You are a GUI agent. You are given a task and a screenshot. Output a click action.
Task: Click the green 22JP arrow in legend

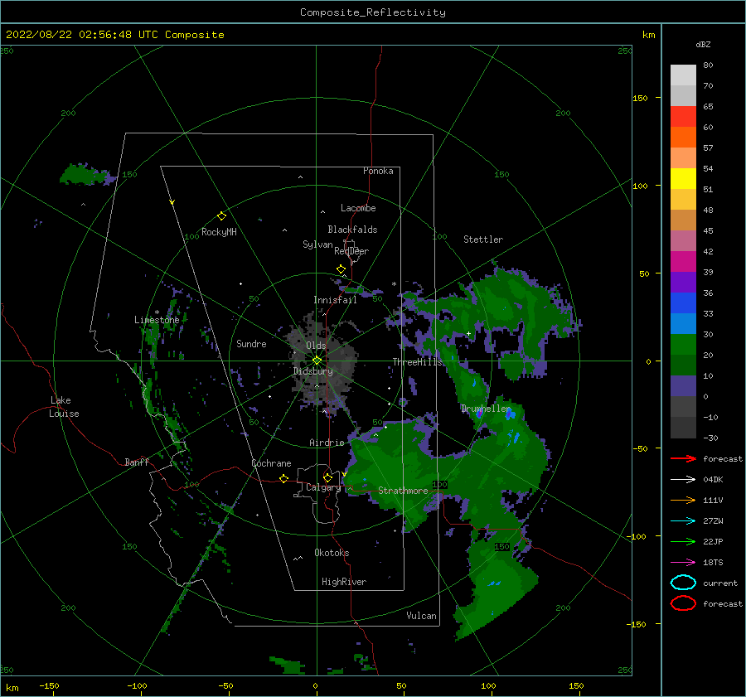pyautogui.click(x=683, y=541)
